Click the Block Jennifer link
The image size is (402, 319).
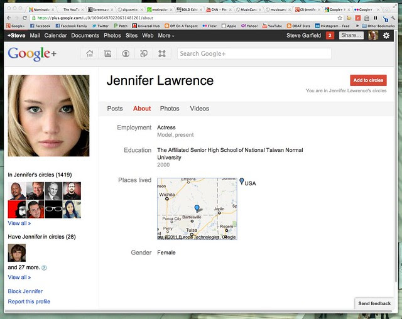click(x=25, y=291)
